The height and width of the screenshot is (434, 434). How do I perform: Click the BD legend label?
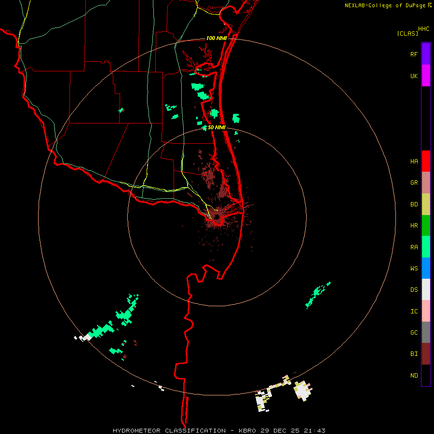(414, 204)
